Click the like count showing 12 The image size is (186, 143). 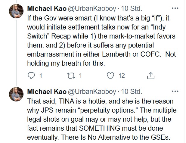(x=121, y=76)
